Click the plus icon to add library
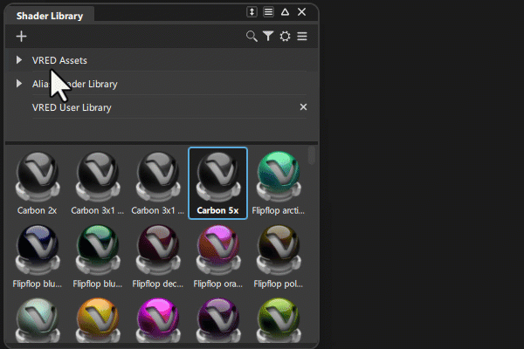This screenshot has height=349, width=524. [21, 36]
